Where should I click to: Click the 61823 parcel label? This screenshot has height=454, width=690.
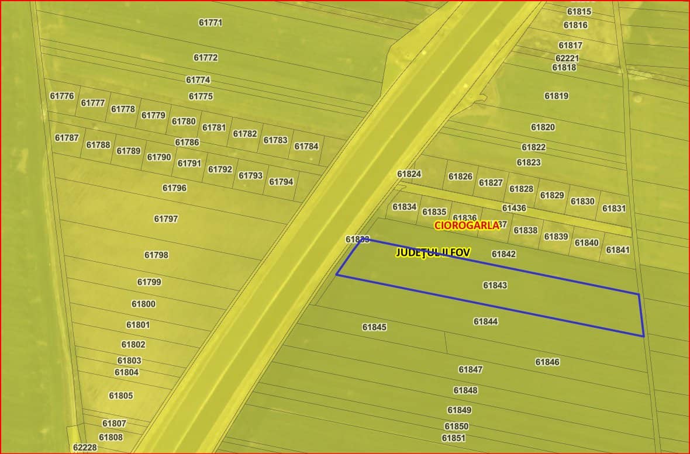(529, 163)
